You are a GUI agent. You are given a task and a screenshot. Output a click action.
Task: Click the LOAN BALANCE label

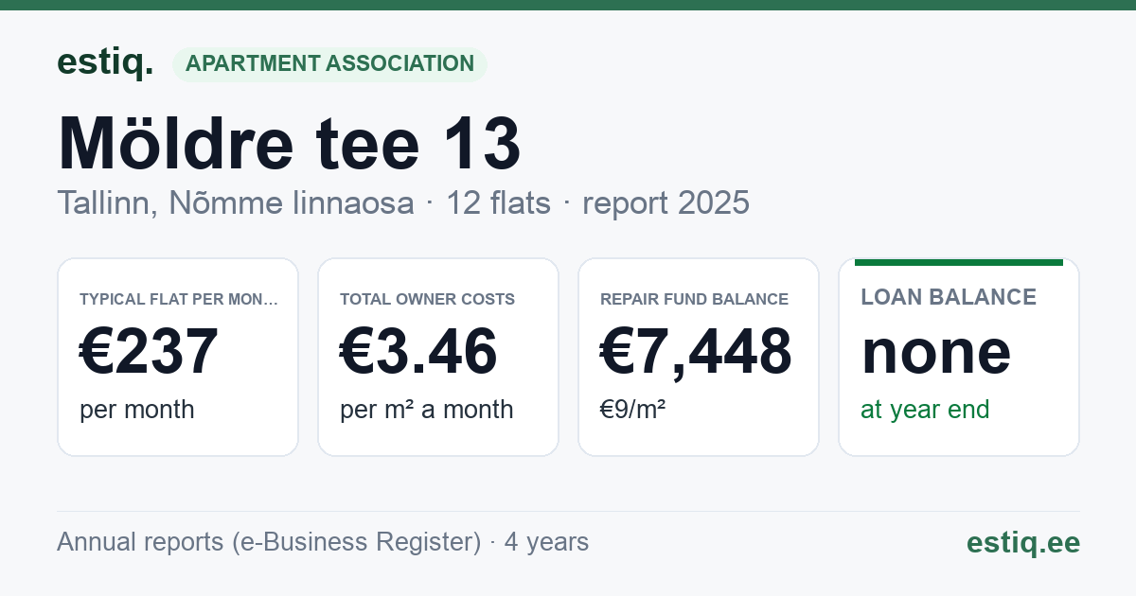pos(949,297)
